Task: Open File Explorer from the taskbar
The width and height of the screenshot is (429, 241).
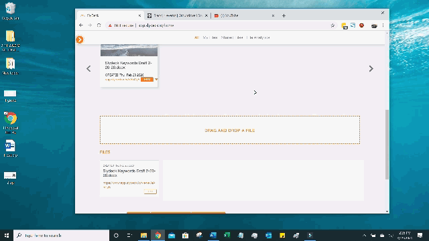Action: pyautogui.click(x=144, y=235)
